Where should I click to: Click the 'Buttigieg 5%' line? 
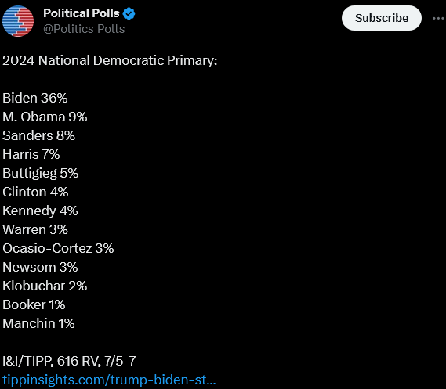click(41, 174)
